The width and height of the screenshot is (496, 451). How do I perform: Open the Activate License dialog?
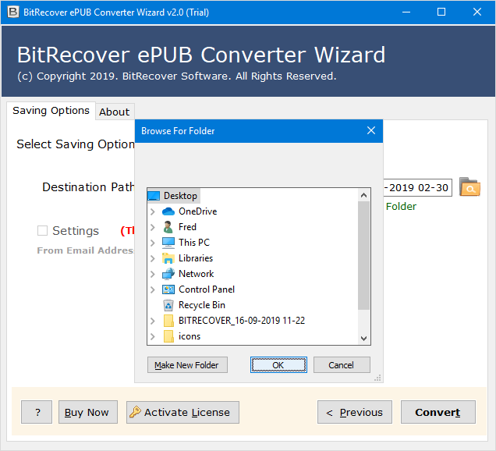tap(182, 412)
